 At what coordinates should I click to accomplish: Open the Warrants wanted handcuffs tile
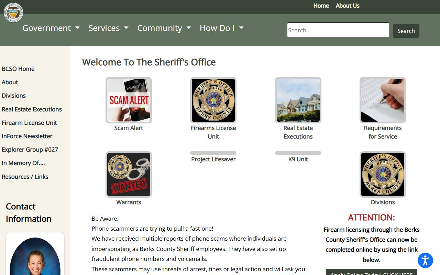[x=129, y=174]
